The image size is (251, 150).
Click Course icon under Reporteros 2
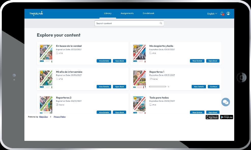[x=57, y=105]
